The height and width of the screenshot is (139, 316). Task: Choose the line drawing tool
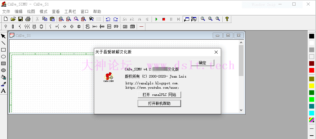(3, 43)
